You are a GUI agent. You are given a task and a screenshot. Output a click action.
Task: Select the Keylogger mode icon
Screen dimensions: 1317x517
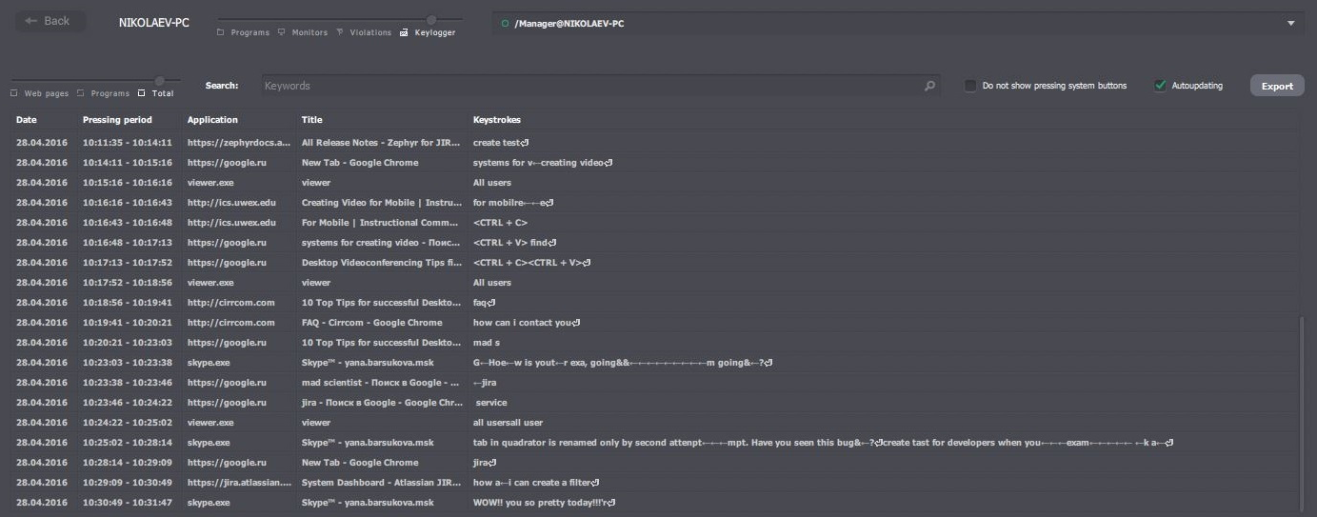pyautogui.click(x=404, y=32)
